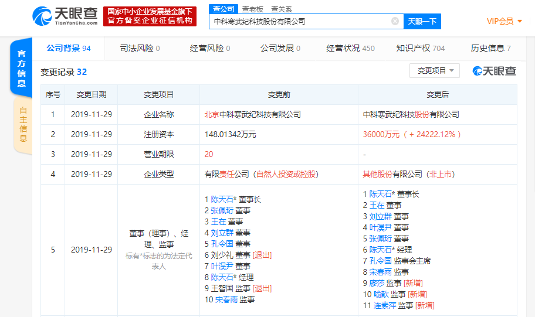Open the 司法风险 tab
The width and height of the screenshot is (535, 317).
tap(140, 49)
